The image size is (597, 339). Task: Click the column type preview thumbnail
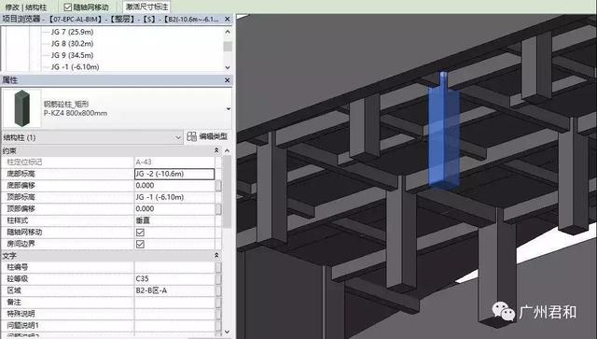[x=21, y=108]
